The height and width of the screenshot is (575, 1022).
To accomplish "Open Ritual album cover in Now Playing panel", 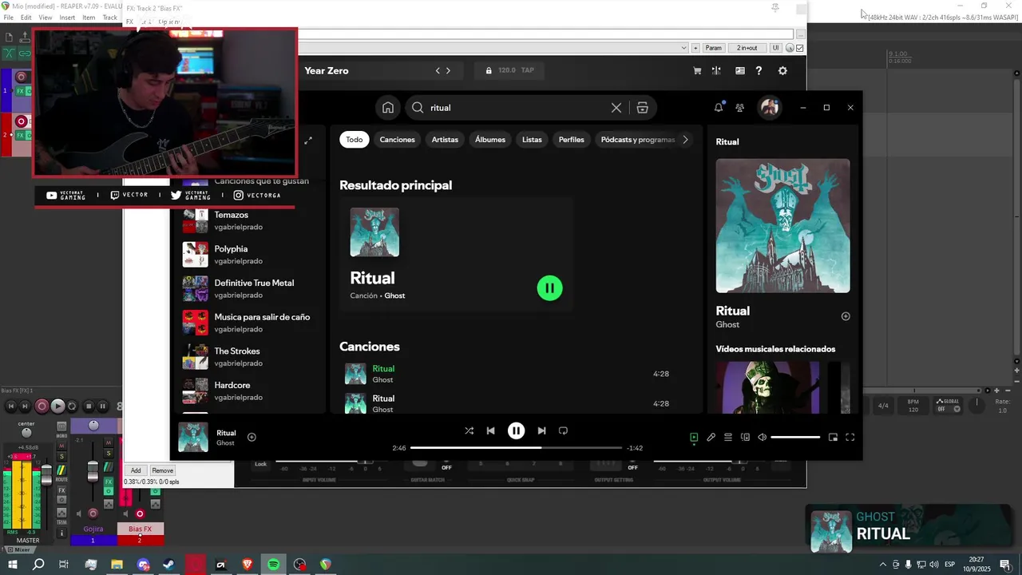I will (x=782, y=225).
